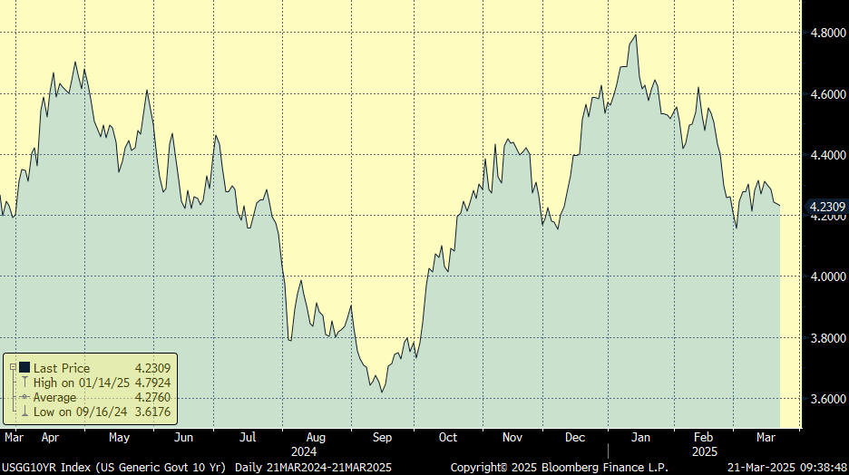Click the Low marker icon in legend
849x475 pixels.
coord(24,412)
